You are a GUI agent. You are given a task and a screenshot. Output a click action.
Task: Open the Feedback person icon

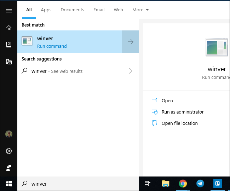point(9,168)
